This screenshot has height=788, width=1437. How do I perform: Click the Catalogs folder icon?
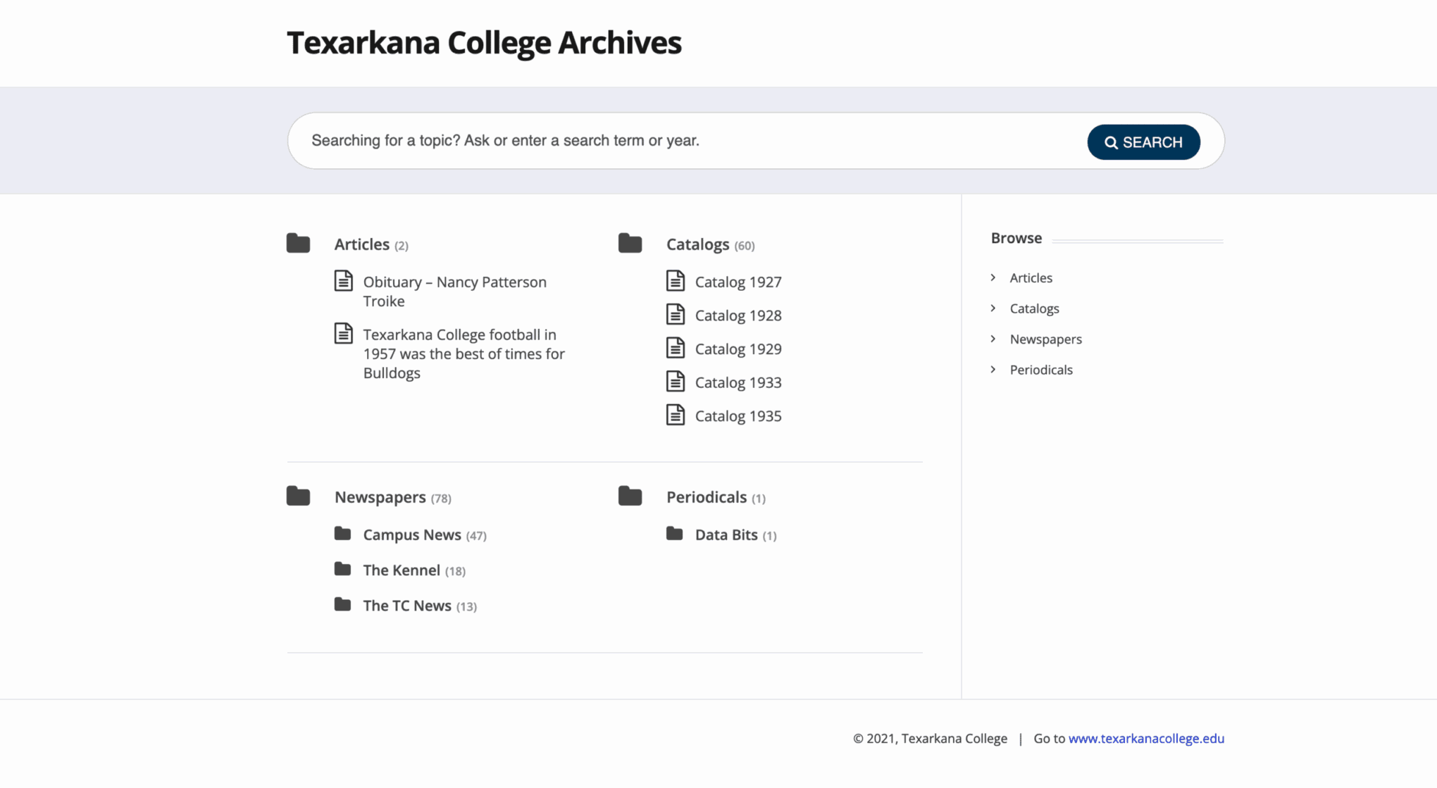tap(630, 244)
